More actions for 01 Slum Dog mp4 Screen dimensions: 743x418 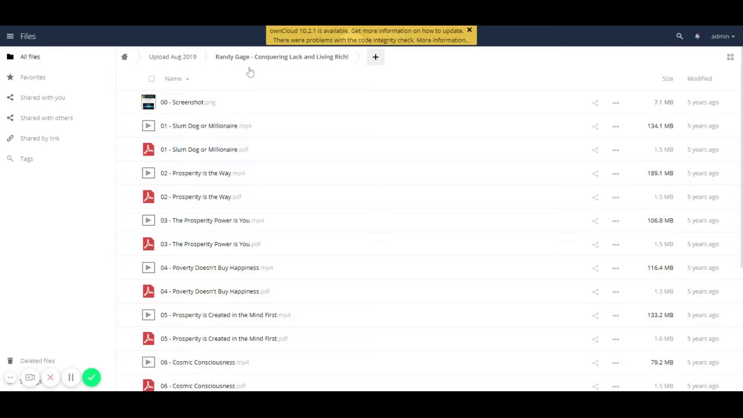click(615, 127)
